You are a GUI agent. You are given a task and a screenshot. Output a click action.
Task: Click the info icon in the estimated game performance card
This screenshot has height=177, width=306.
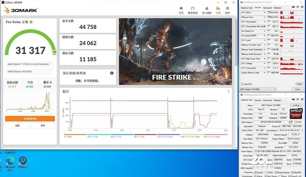pyautogui.click(x=112, y=73)
